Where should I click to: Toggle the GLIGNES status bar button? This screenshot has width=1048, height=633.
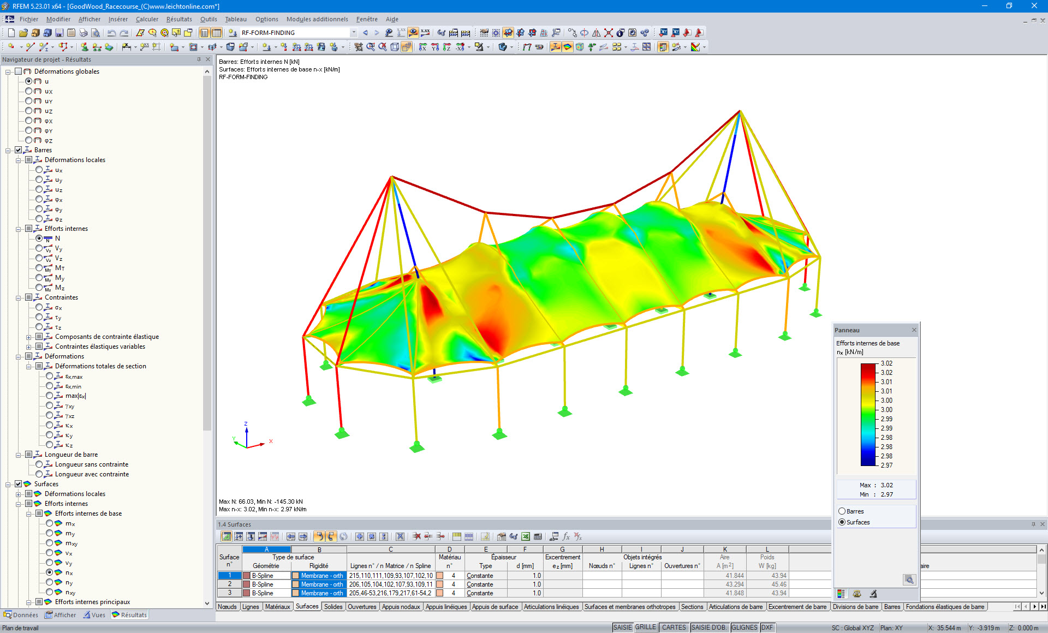[x=745, y=628]
